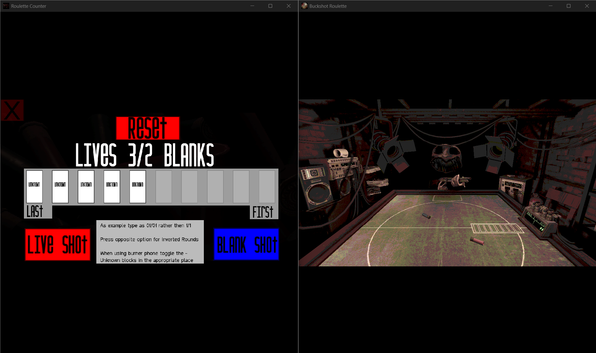This screenshot has width=596, height=353.
Task: Toggle the fifth Unknown block from Last
Action: pos(138,187)
